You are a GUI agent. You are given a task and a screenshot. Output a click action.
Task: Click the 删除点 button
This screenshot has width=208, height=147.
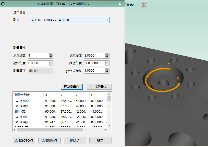click(x=75, y=140)
